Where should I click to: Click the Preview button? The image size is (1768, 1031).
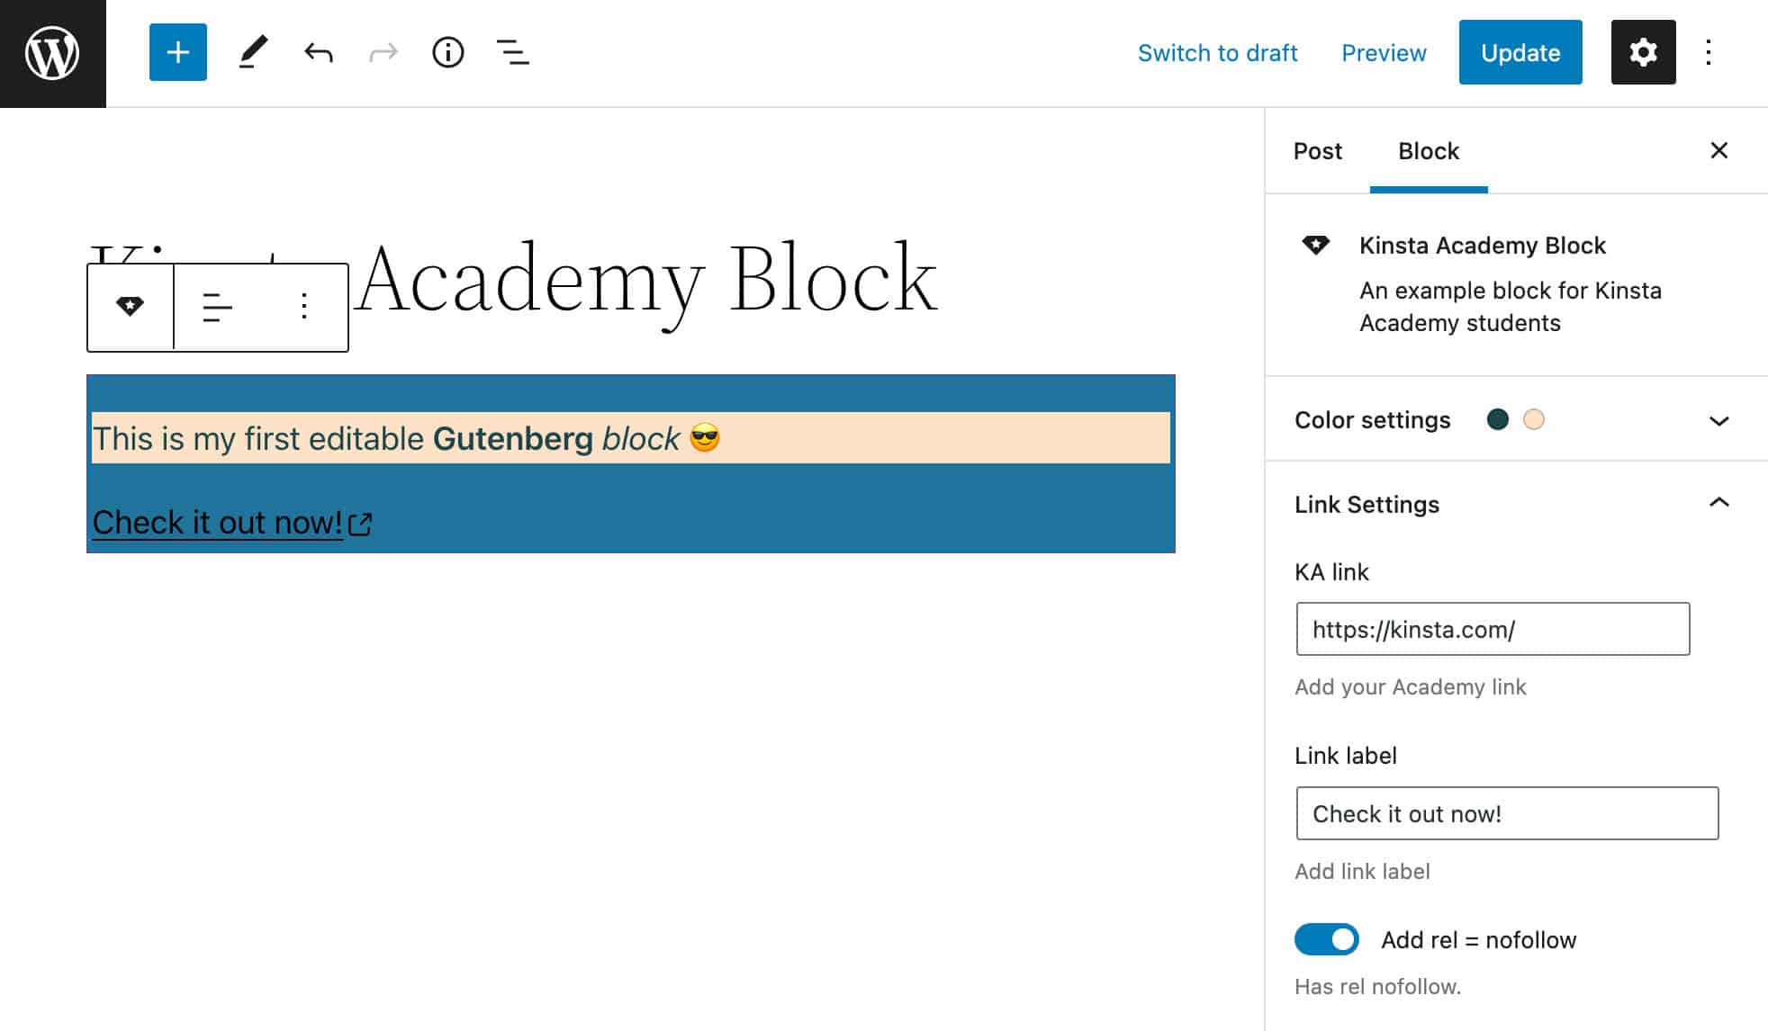(x=1384, y=51)
